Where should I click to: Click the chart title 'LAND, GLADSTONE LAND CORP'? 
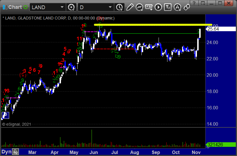click(x=35, y=18)
